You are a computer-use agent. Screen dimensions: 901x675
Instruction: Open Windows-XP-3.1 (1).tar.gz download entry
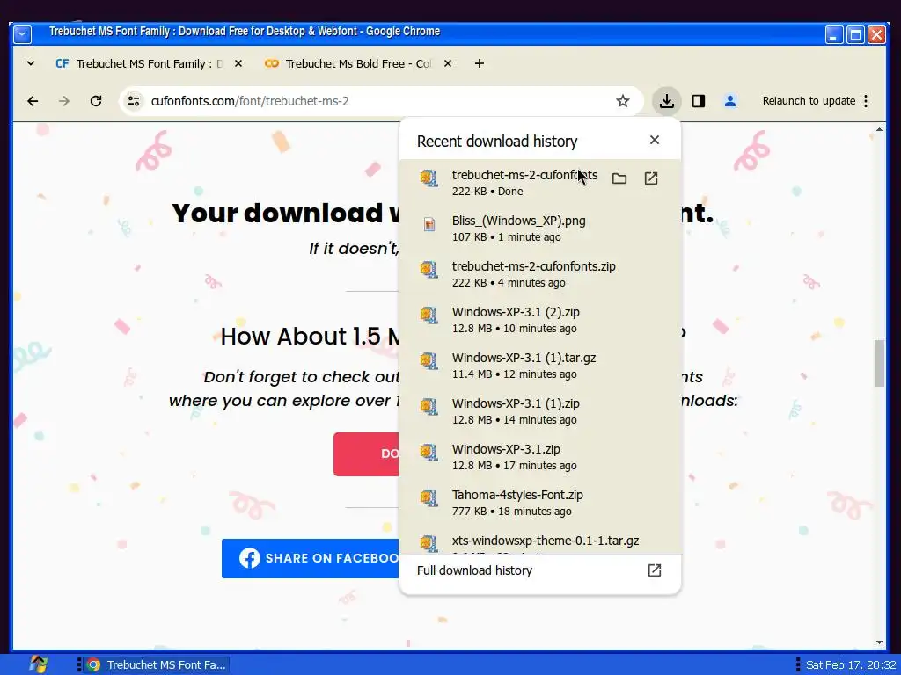coord(540,366)
